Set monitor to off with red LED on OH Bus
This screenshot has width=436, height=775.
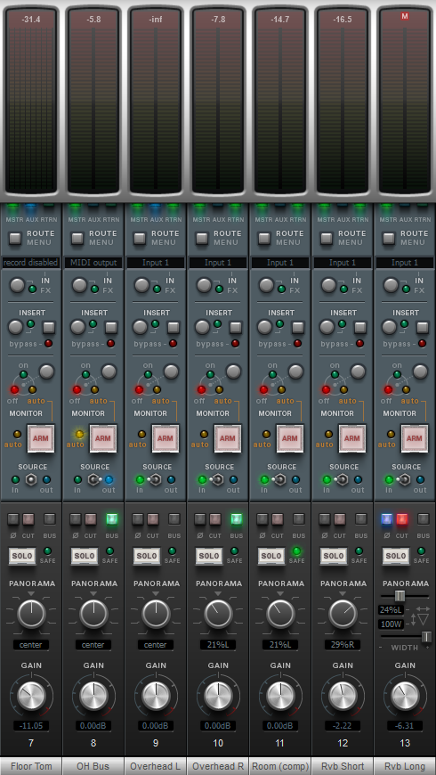[x=77, y=389]
